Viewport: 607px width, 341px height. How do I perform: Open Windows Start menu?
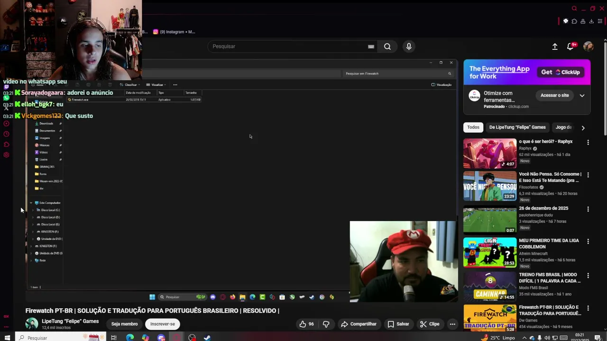[x=7, y=338]
